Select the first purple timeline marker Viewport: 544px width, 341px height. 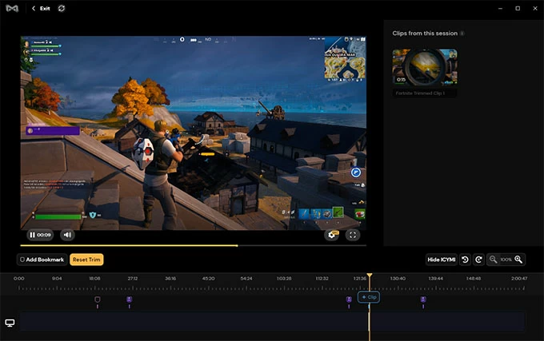click(129, 300)
